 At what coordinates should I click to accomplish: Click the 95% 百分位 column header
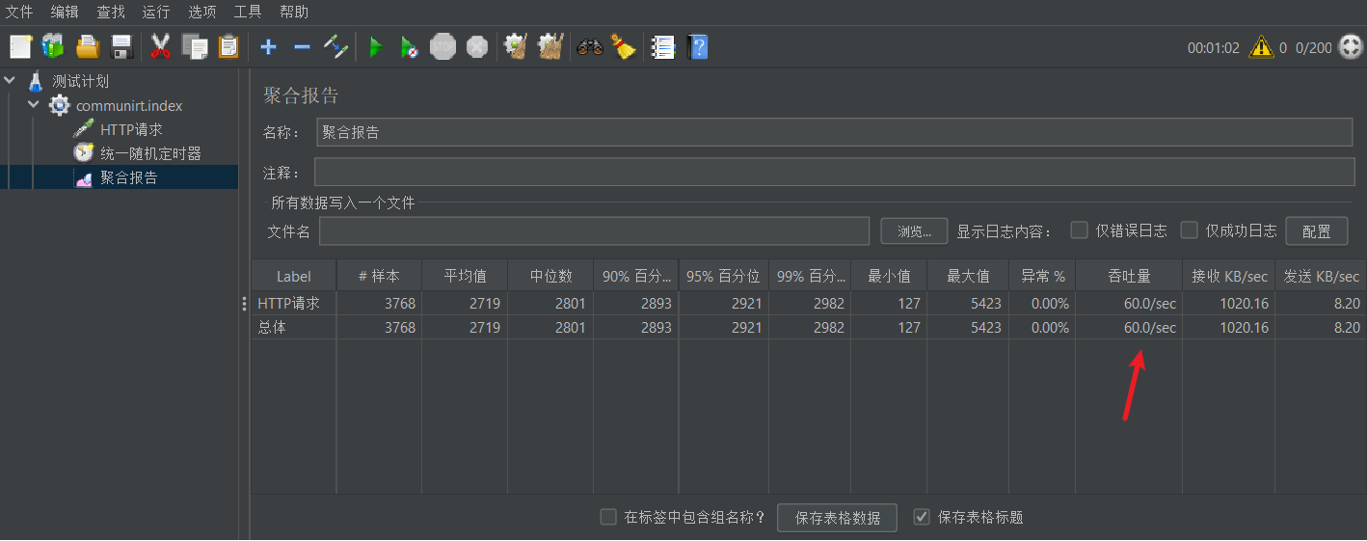(722, 276)
